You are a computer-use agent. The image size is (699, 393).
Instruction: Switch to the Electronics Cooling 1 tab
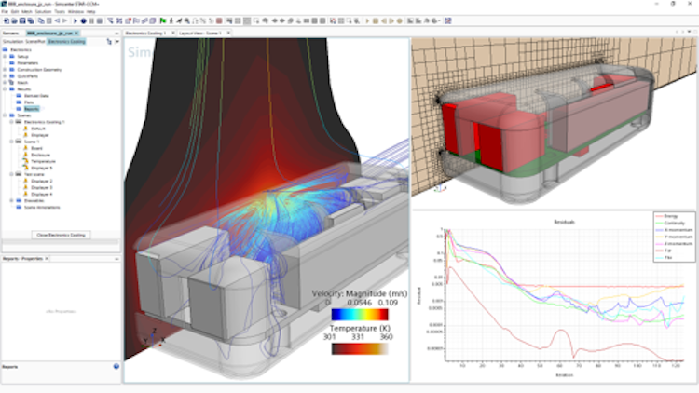(145, 33)
